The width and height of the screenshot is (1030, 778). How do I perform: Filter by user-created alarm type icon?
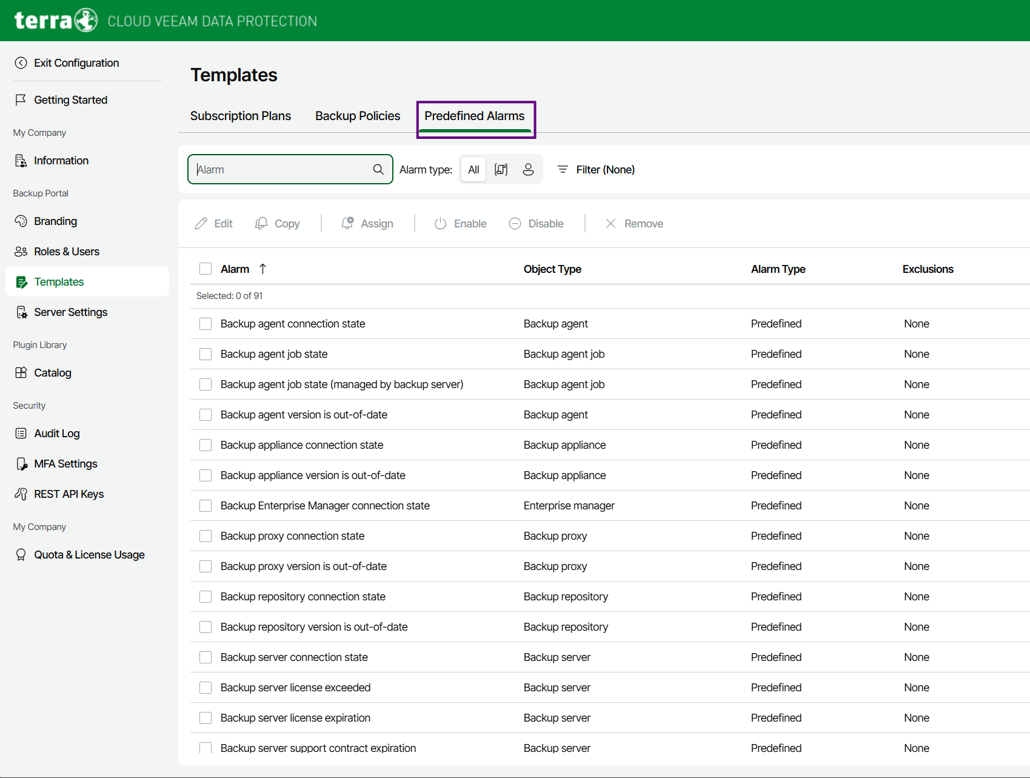pyautogui.click(x=528, y=169)
